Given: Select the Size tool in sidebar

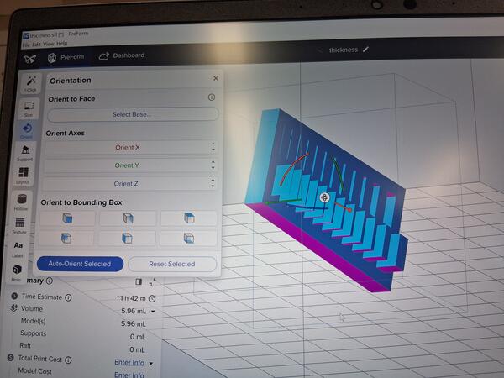Looking at the screenshot, I should (29, 108).
